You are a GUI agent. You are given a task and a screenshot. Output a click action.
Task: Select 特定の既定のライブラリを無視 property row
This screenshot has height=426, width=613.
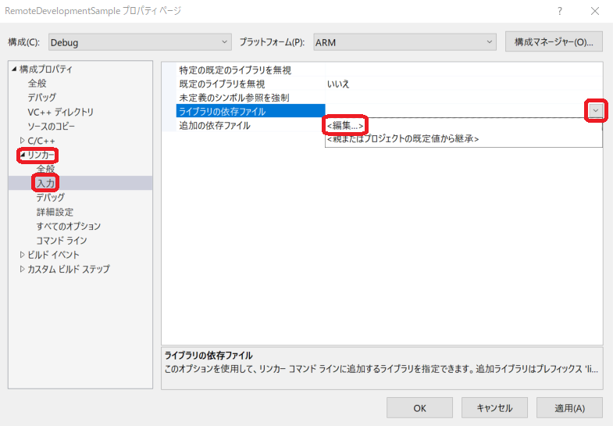[389, 70]
